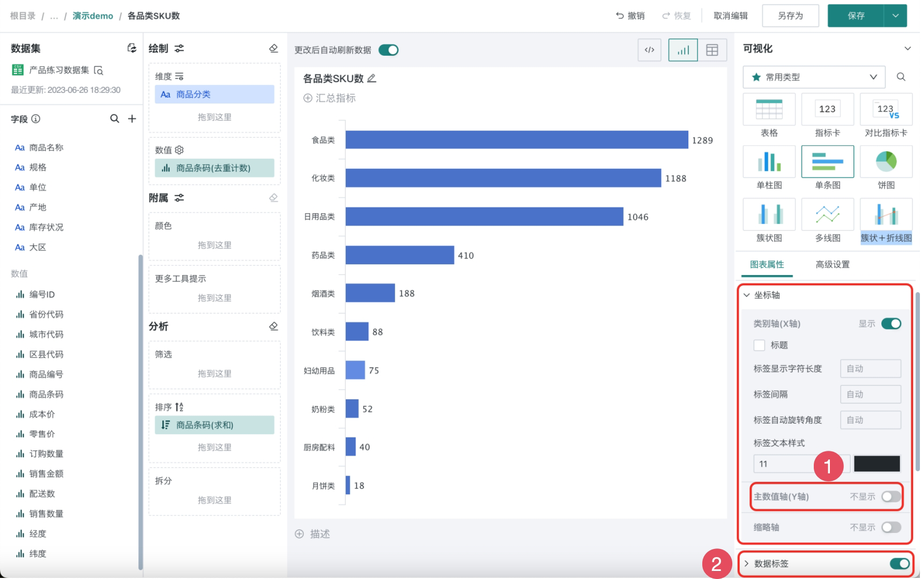Image resolution: width=921 pixels, height=579 pixels.
Task: Click 标签间隔 input field
Action: point(871,394)
